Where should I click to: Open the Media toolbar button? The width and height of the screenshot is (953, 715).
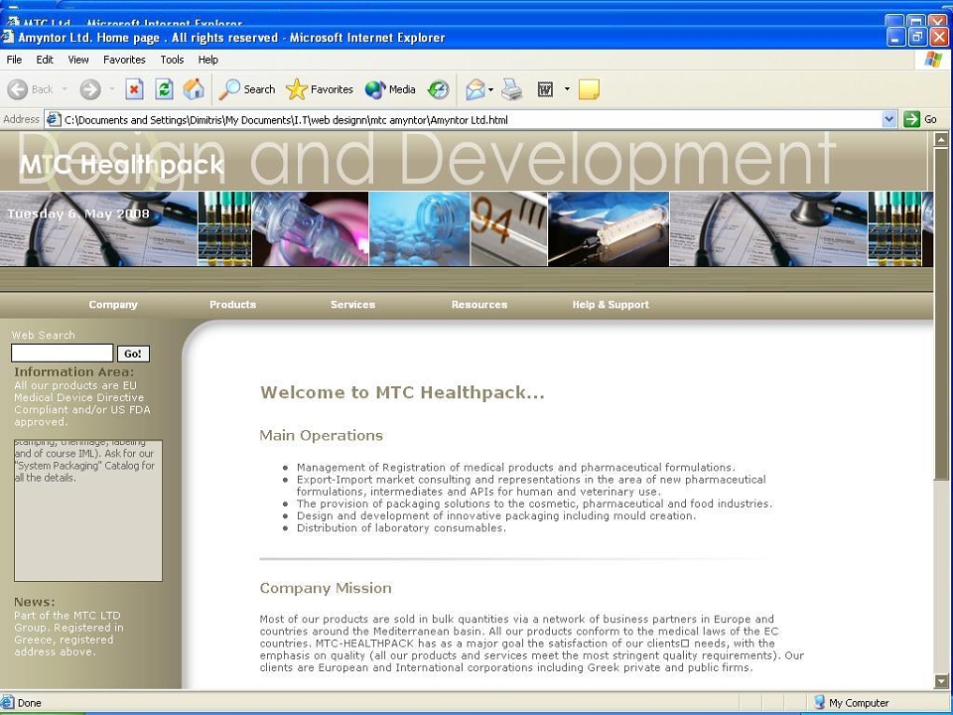tap(390, 89)
